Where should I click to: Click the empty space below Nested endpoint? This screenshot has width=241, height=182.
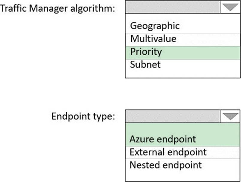point(183,176)
